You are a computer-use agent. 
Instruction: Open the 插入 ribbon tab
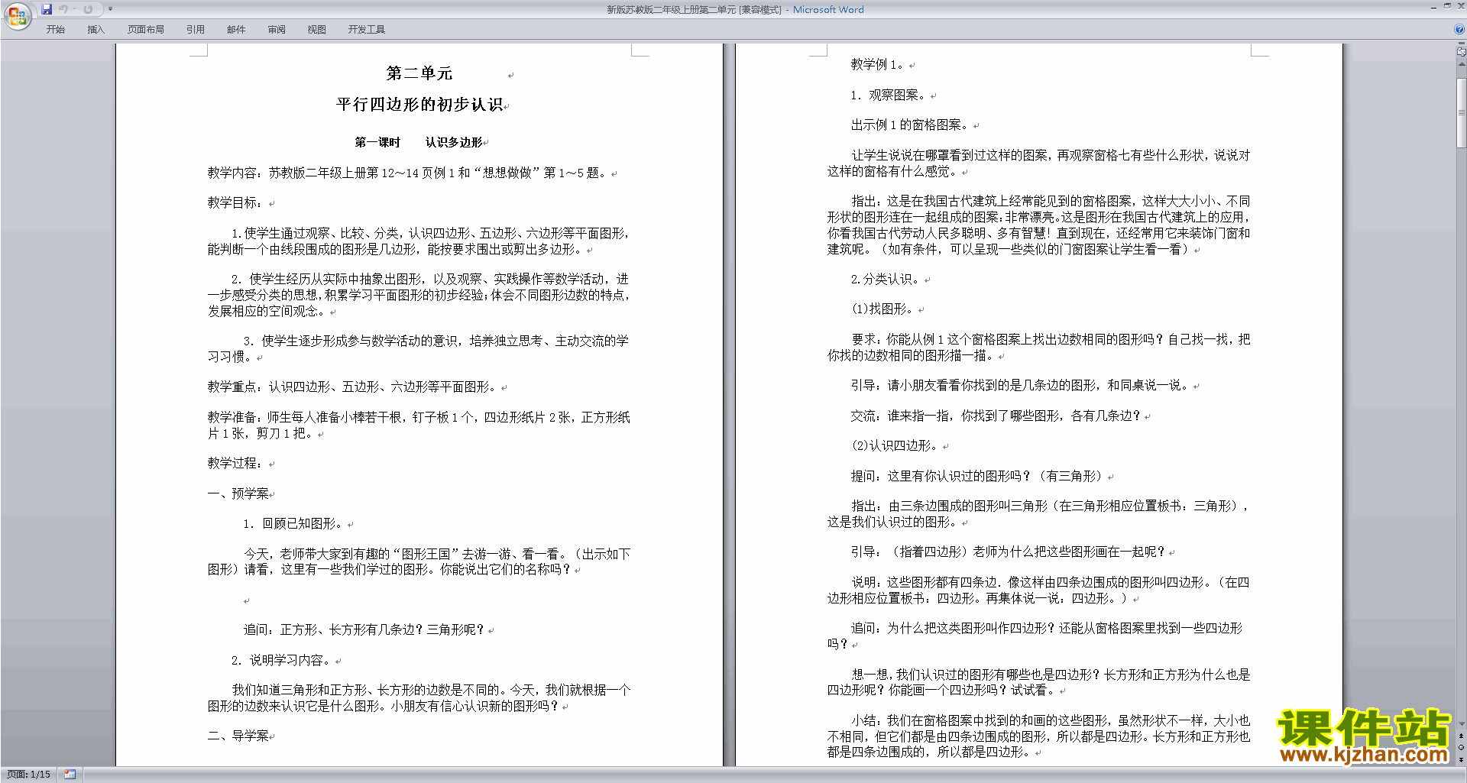(x=96, y=30)
